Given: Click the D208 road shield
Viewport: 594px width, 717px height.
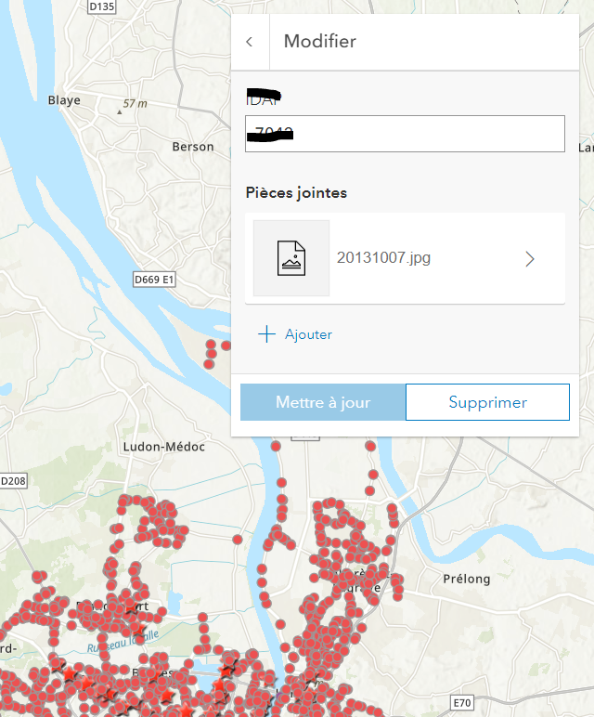Looking at the screenshot, I should (13, 481).
